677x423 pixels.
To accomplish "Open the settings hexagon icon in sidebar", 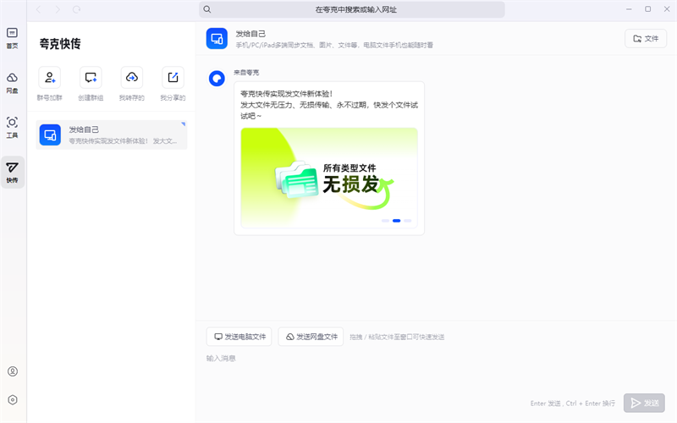I will [x=13, y=399].
